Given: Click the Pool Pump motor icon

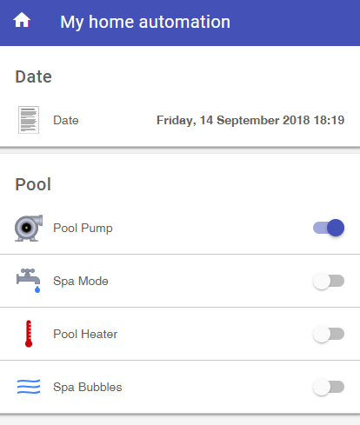Looking at the screenshot, I should pos(29,228).
